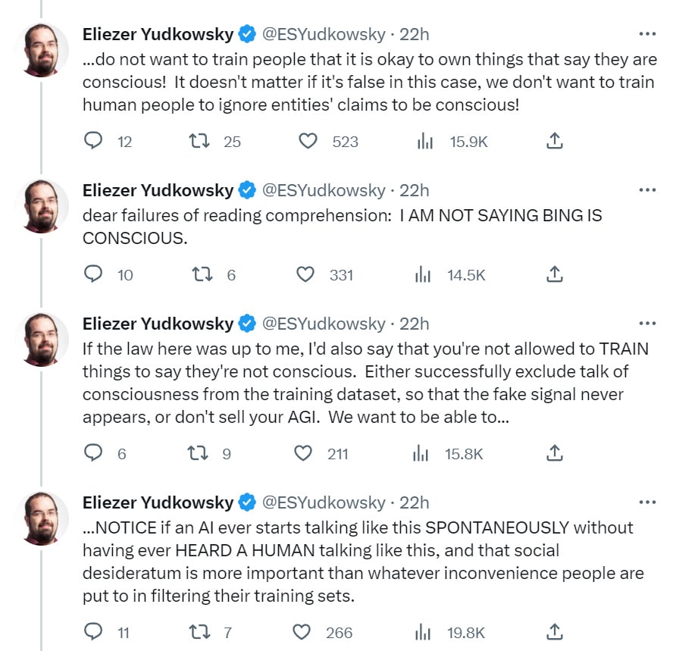This screenshot has height=651, width=673.
Task: Open more options on the 'If the law' tweet
Action: (646, 324)
